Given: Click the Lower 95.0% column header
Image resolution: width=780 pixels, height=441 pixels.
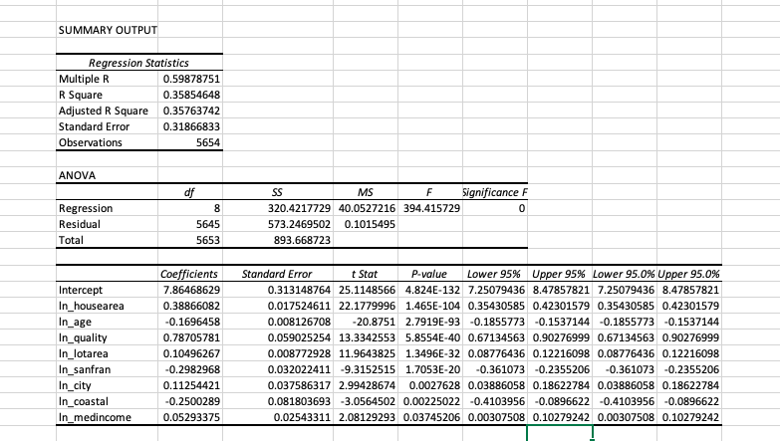Looking at the screenshot, I should coord(625,274).
